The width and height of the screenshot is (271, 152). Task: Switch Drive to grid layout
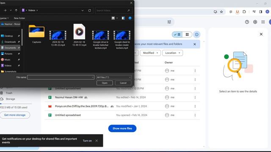point(187,35)
